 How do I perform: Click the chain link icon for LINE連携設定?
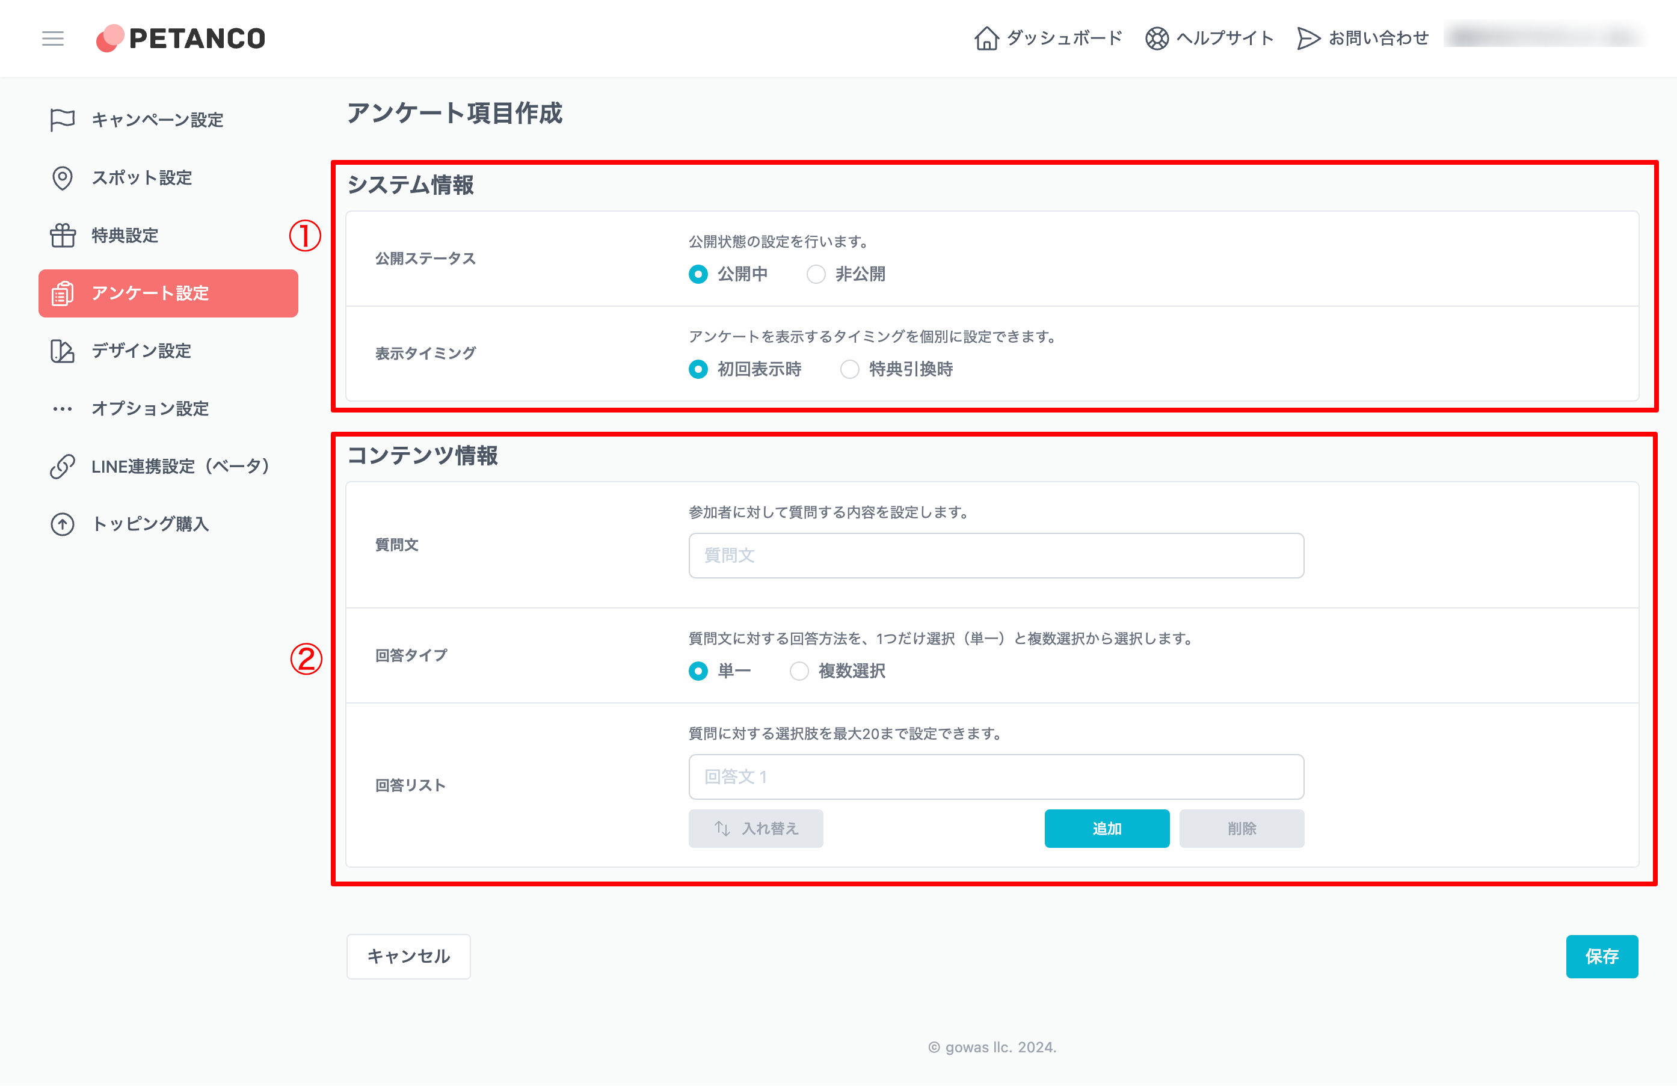click(x=63, y=466)
